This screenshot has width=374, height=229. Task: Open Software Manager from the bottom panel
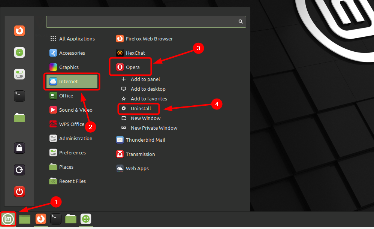86,219
